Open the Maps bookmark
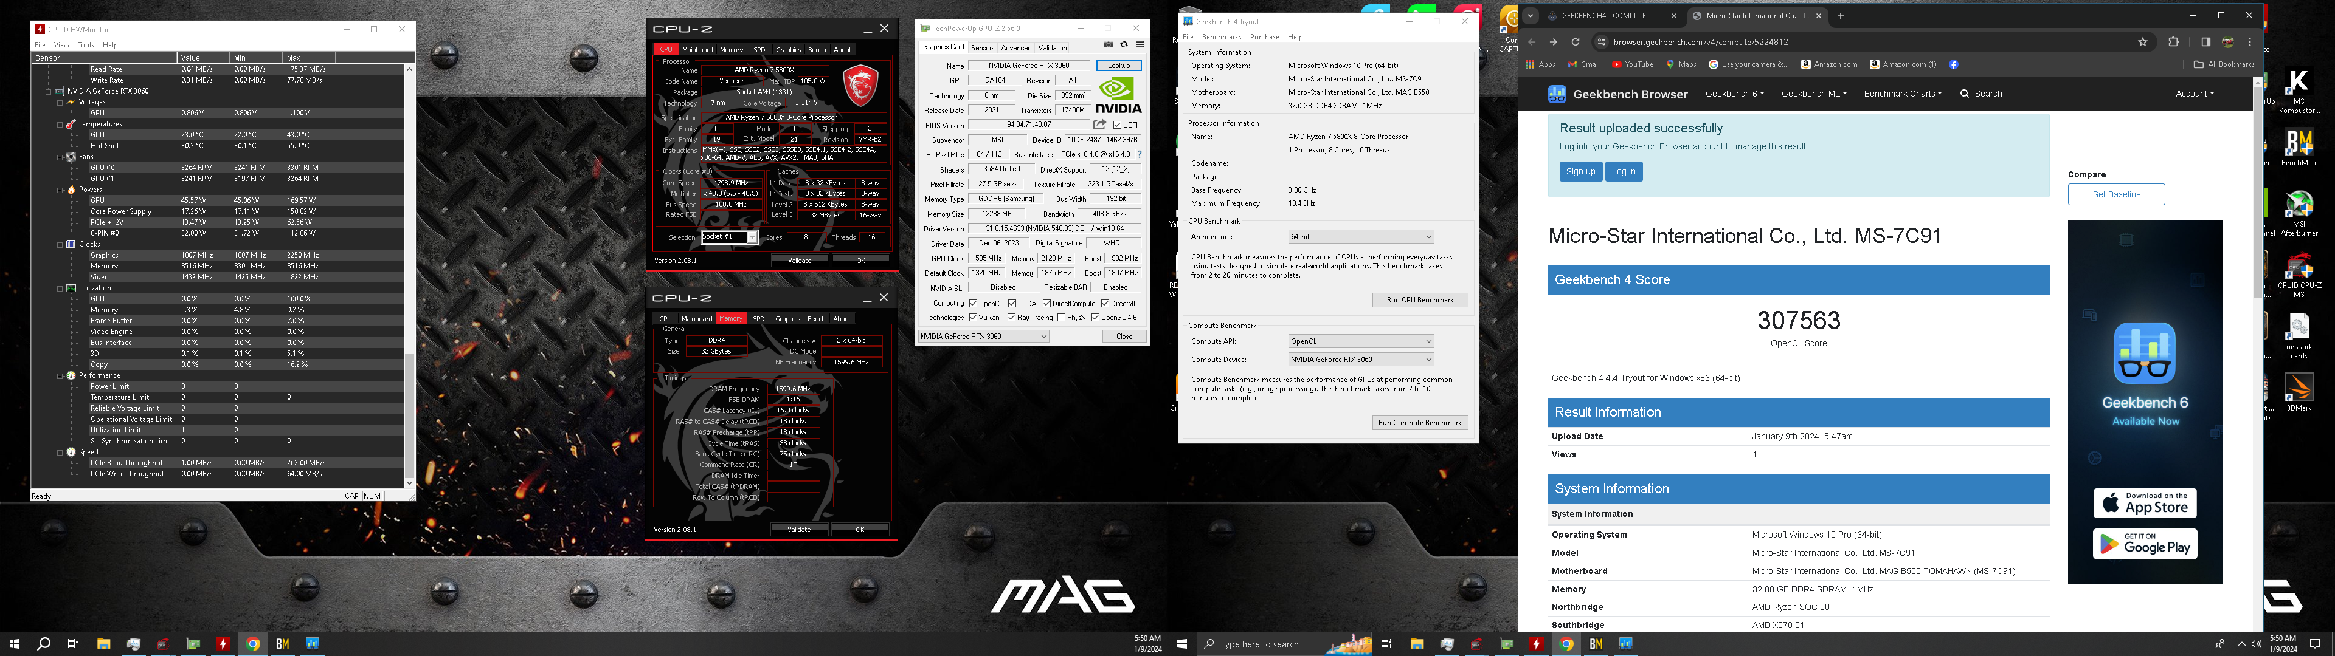The height and width of the screenshot is (656, 2335). tap(1681, 64)
